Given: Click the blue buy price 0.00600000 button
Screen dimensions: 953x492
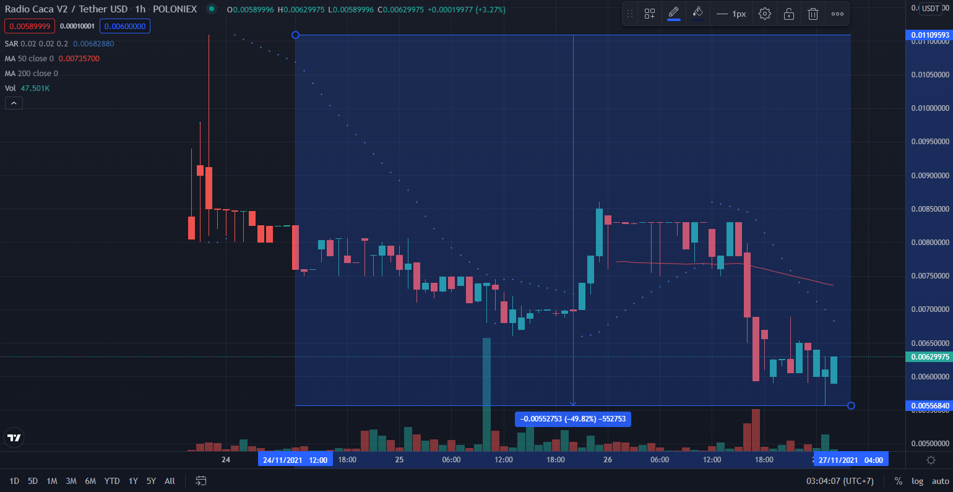Looking at the screenshot, I should [125, 26].
